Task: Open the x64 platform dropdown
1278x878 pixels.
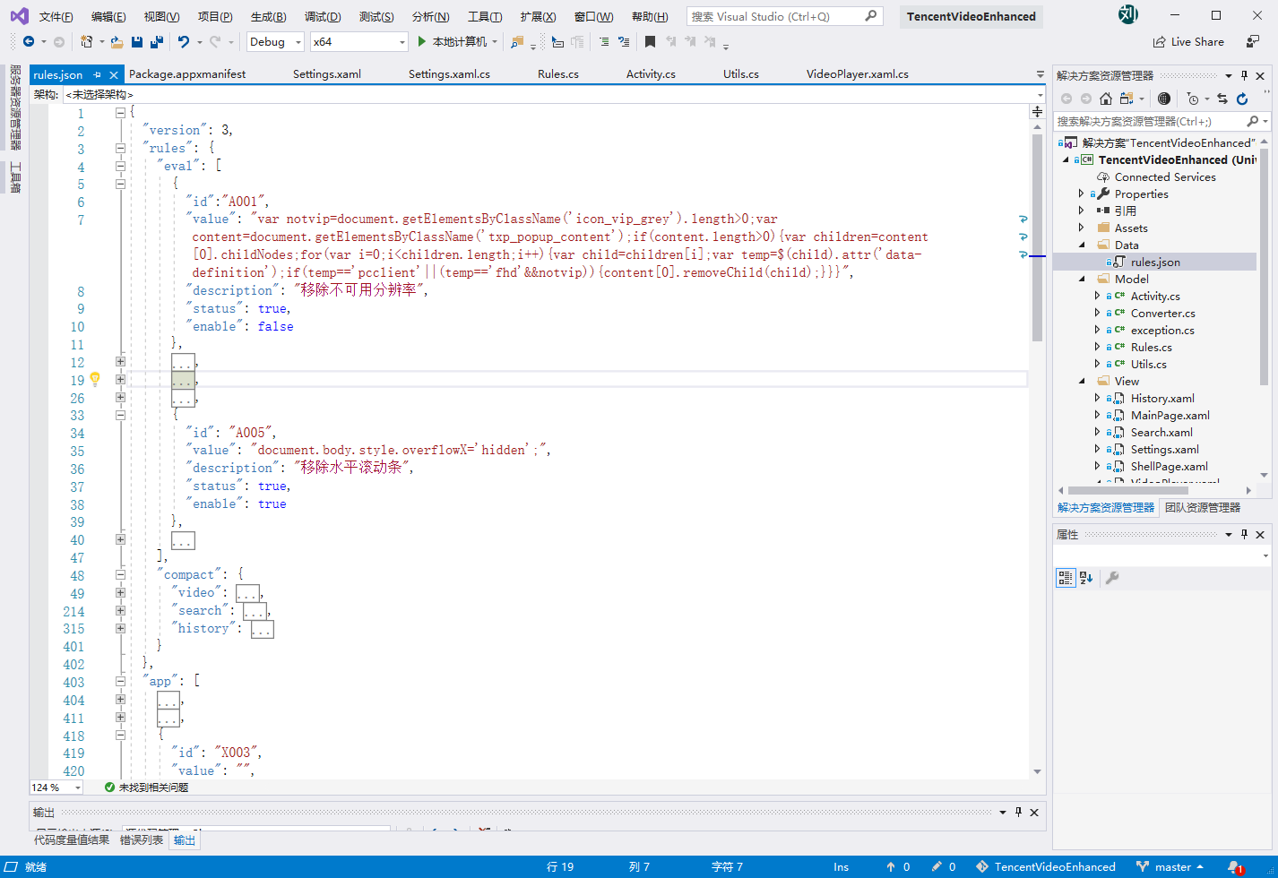Action: coord(359,41)
